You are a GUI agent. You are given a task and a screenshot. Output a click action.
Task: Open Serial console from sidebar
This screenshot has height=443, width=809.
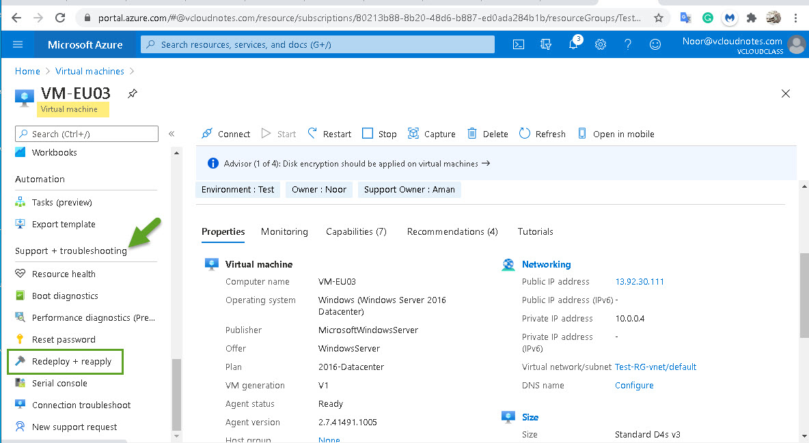tap(59, 383)
